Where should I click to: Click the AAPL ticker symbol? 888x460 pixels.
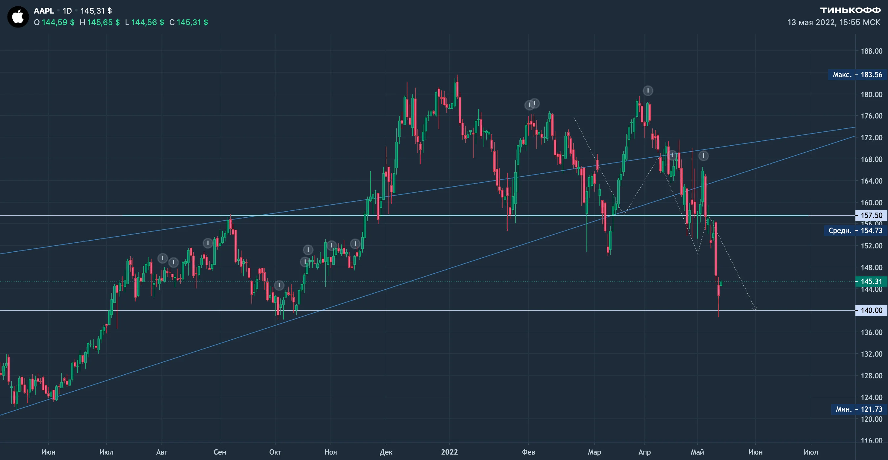[x=44, y=11]
